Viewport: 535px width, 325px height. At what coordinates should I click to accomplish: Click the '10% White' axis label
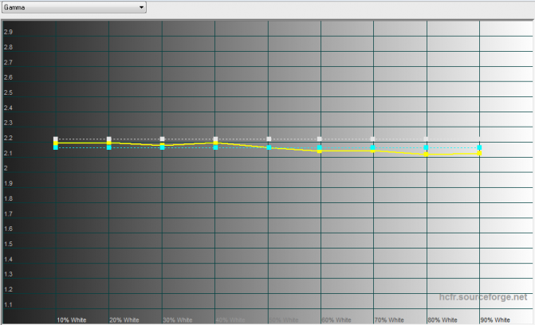point(71,320)
